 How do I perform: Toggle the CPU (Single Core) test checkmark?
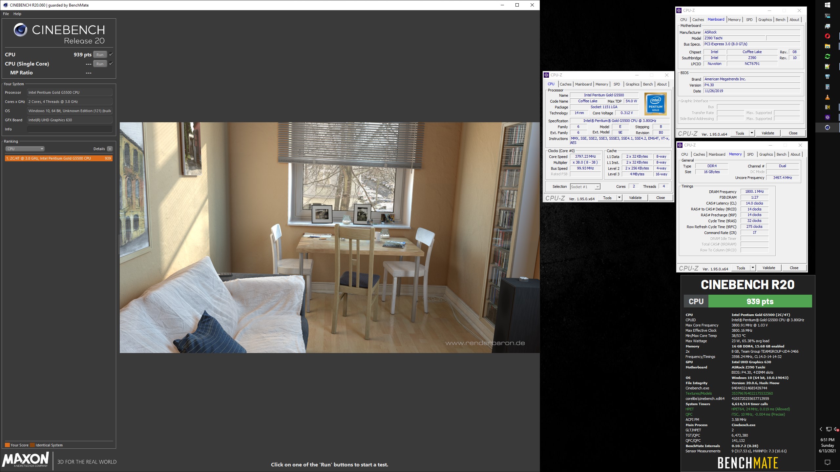pyautogui.click(x=111, y=64)
